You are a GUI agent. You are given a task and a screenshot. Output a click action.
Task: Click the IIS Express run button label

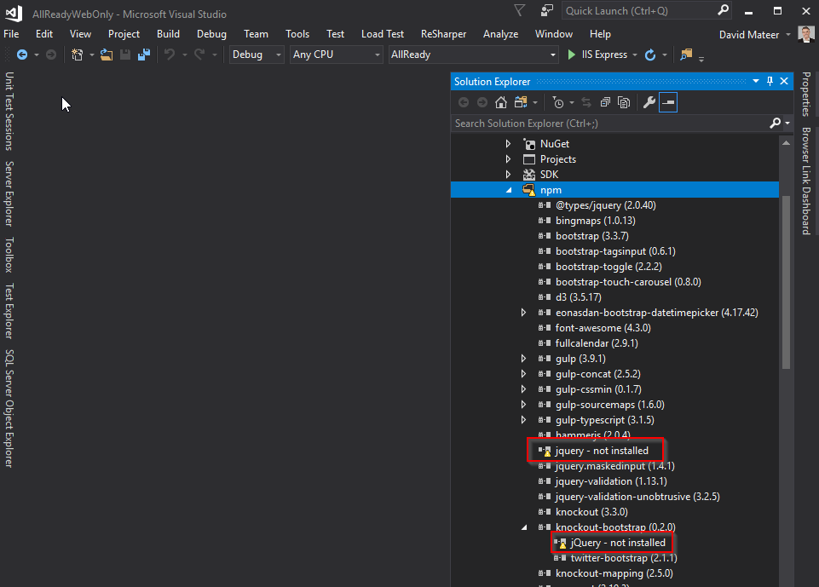(x=604, y=55)
